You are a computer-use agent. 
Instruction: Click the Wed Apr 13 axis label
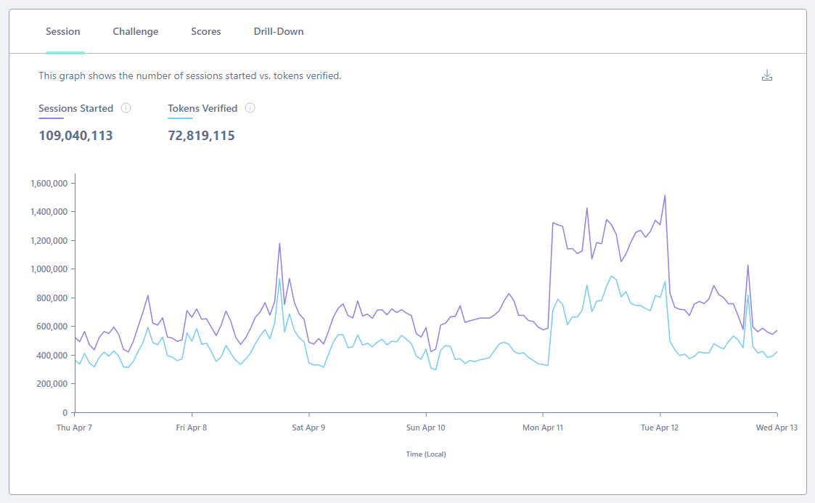[777, 428]
